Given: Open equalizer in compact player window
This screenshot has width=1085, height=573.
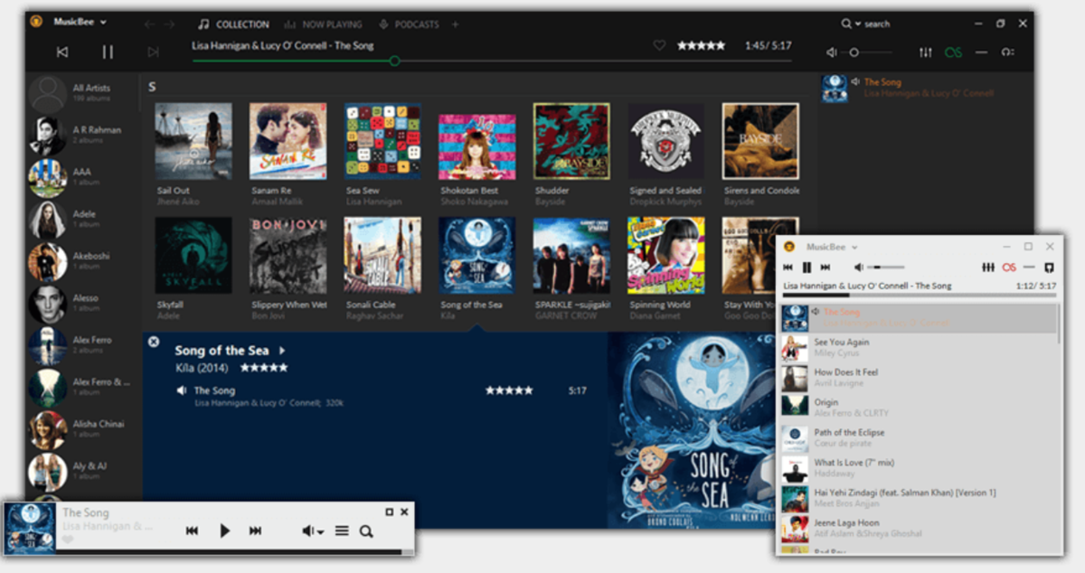Looking at the screenshot, I should [988, 268].
